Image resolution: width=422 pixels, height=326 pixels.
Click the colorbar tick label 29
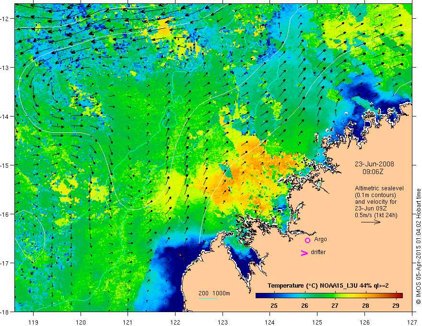396,305
